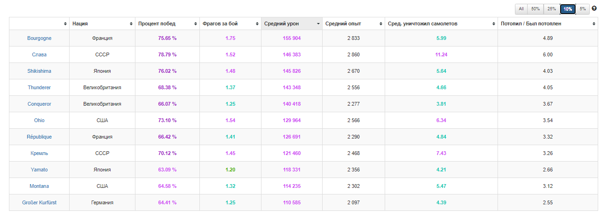Image resolution: width=609 pixels, height=217 pixels.
Task: Select the 25% filter option
Action: [551, 8]
